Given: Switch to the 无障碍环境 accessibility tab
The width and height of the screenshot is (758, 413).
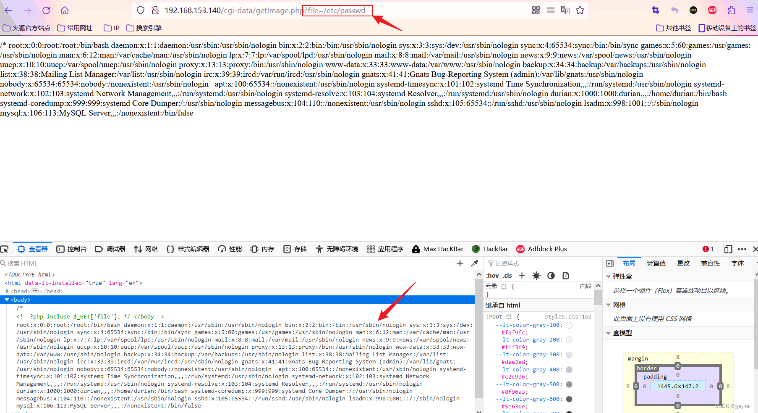Looking at the screenshot, I should click(337, 249).
